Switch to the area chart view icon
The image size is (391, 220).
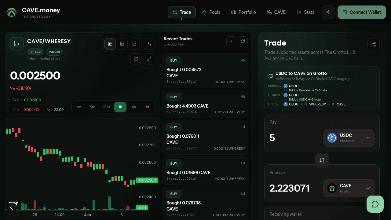122,44
